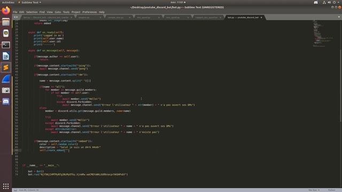Click the description = "Salut..." line

(x=70, y=147)
